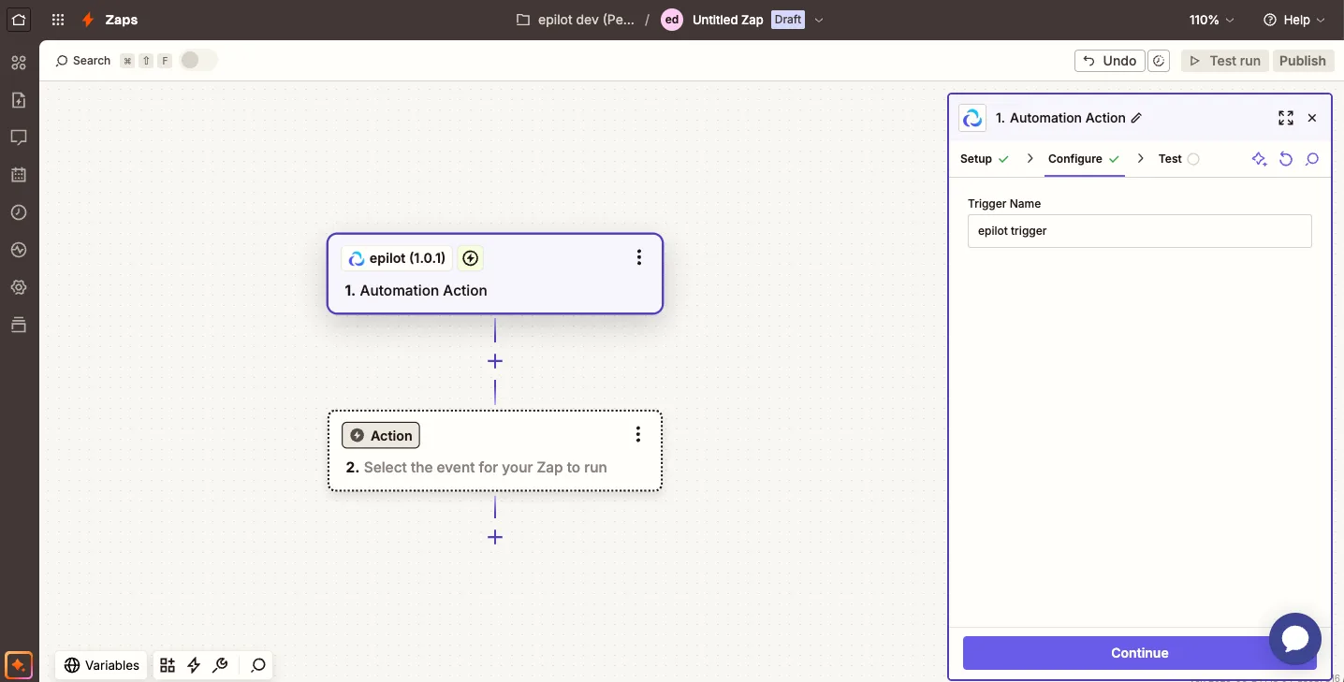Click the Publish button
This screenshot has width=1344, height=682.
point(1302,61)
